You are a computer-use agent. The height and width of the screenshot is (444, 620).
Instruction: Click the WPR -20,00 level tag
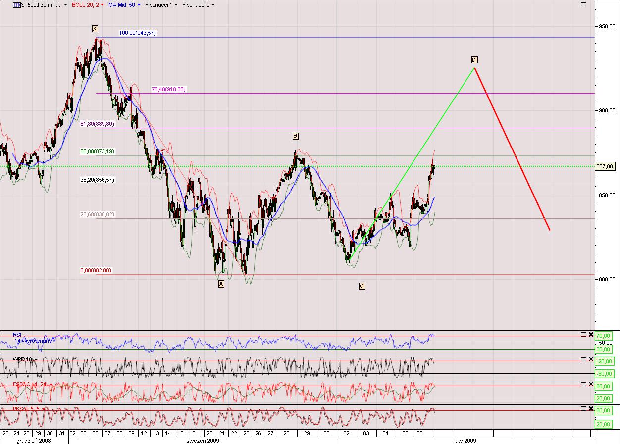pyautogui.click(x=605, y=361)
